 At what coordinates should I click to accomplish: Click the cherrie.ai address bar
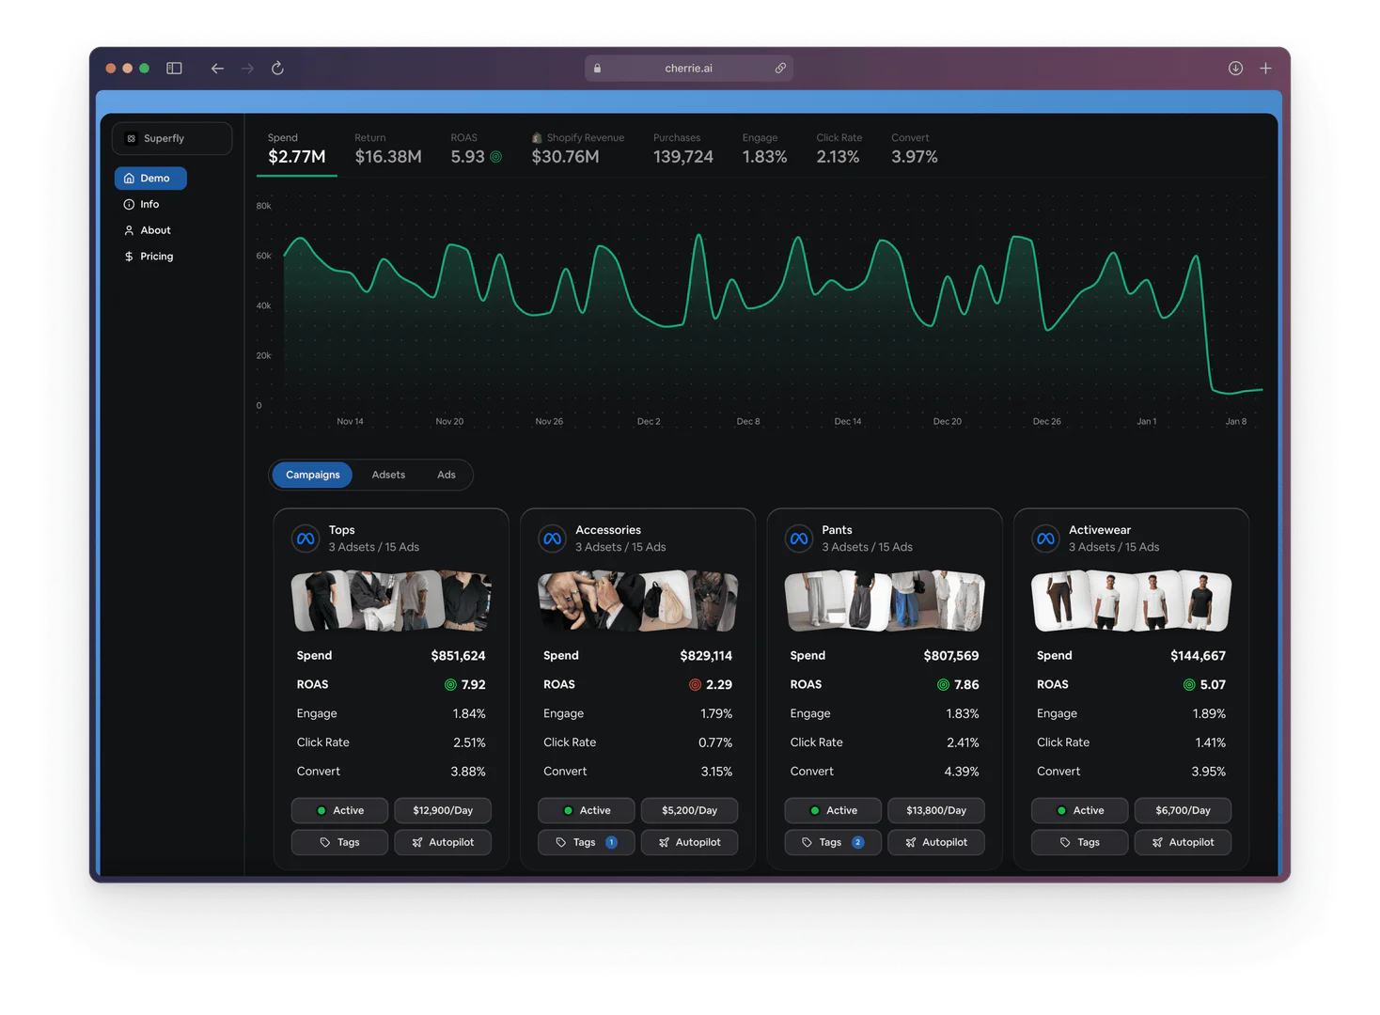click(688, 68)
